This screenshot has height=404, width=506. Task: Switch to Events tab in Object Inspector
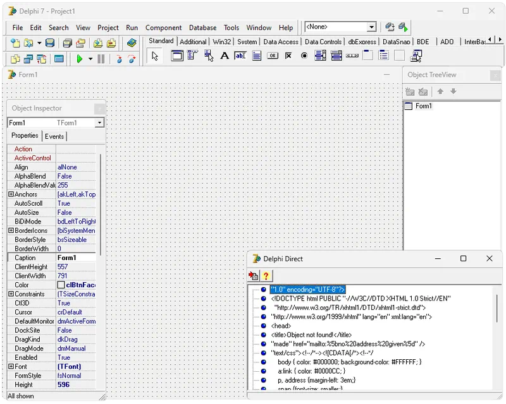tap(54, 136)
